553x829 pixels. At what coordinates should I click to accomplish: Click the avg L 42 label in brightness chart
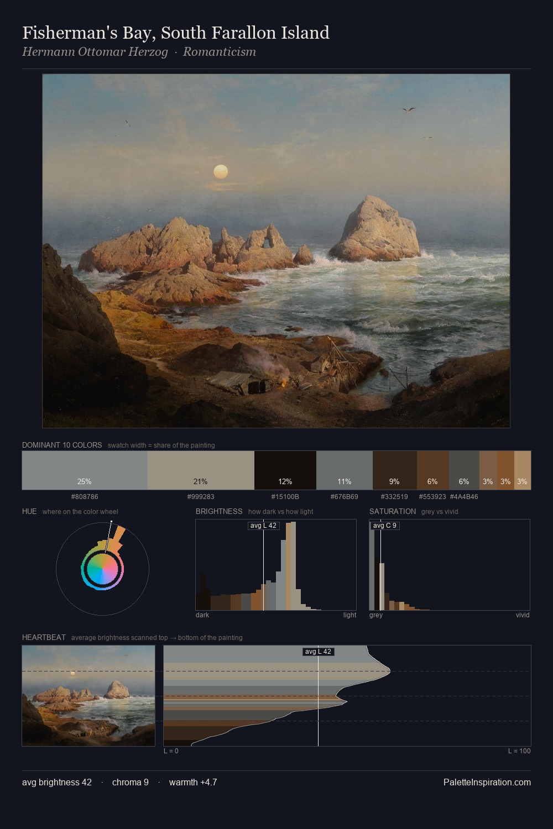click(264, 526)
